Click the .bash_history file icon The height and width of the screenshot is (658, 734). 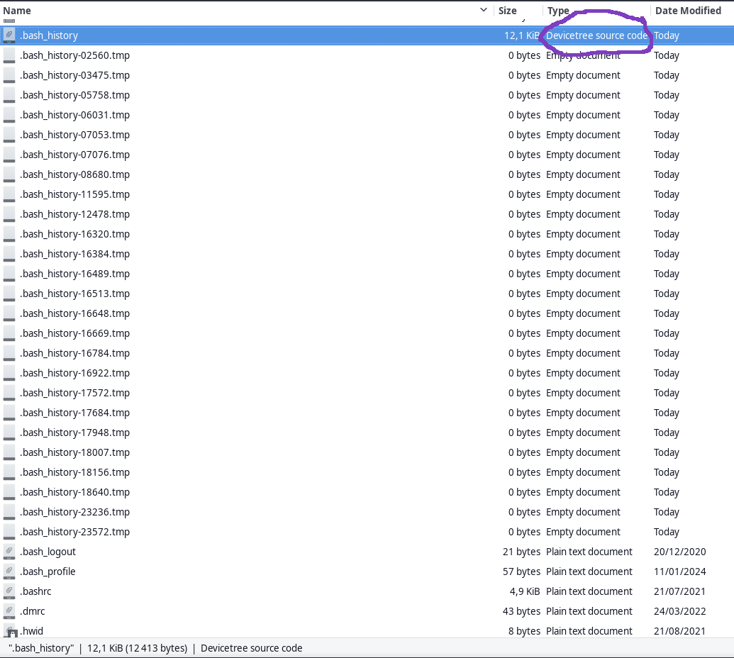pos(9,35)
